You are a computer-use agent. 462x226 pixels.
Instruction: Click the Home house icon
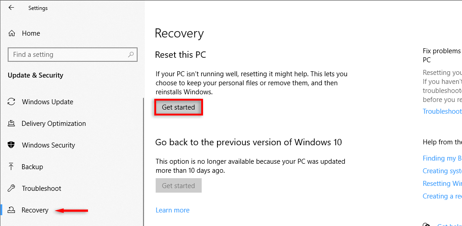click(x=12, y=33)
